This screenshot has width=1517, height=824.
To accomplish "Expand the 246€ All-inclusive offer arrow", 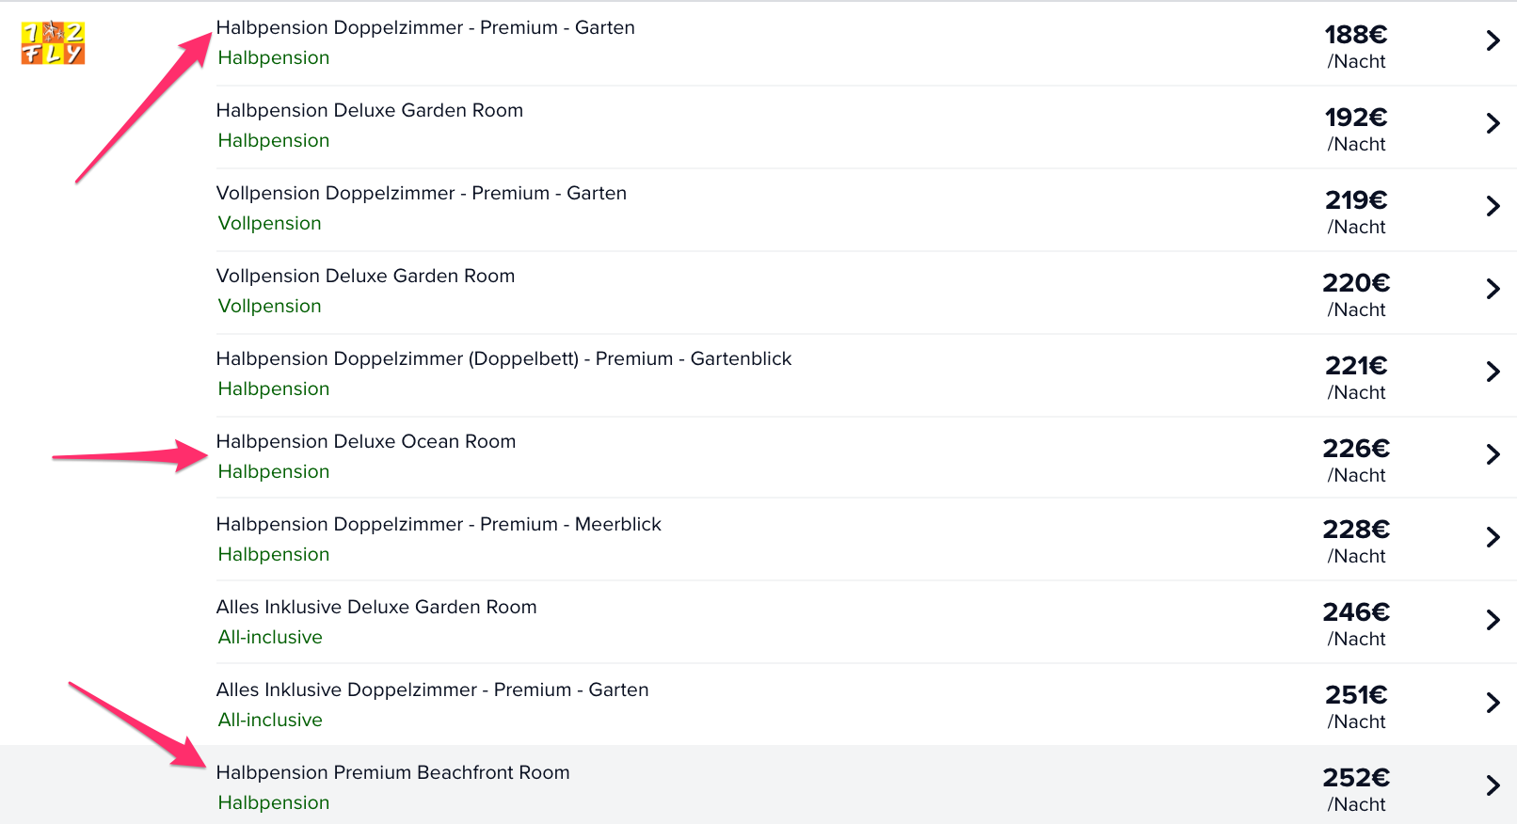I will coord(1493,620).
